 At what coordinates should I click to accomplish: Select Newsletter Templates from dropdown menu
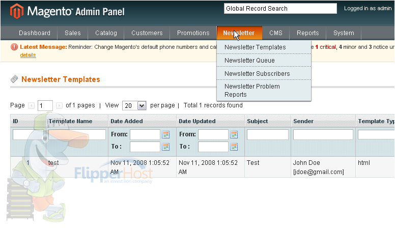pos(264,47)
